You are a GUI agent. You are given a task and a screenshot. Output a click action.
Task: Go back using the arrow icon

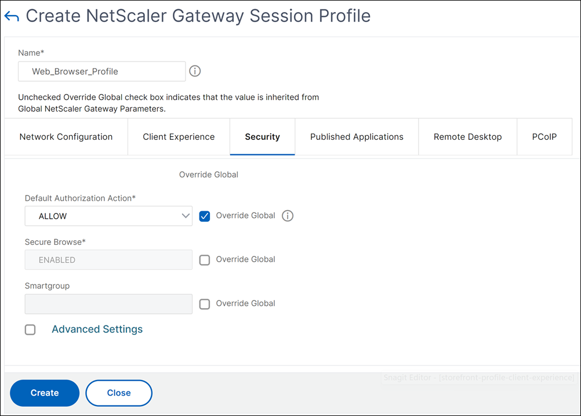(12, 16)
